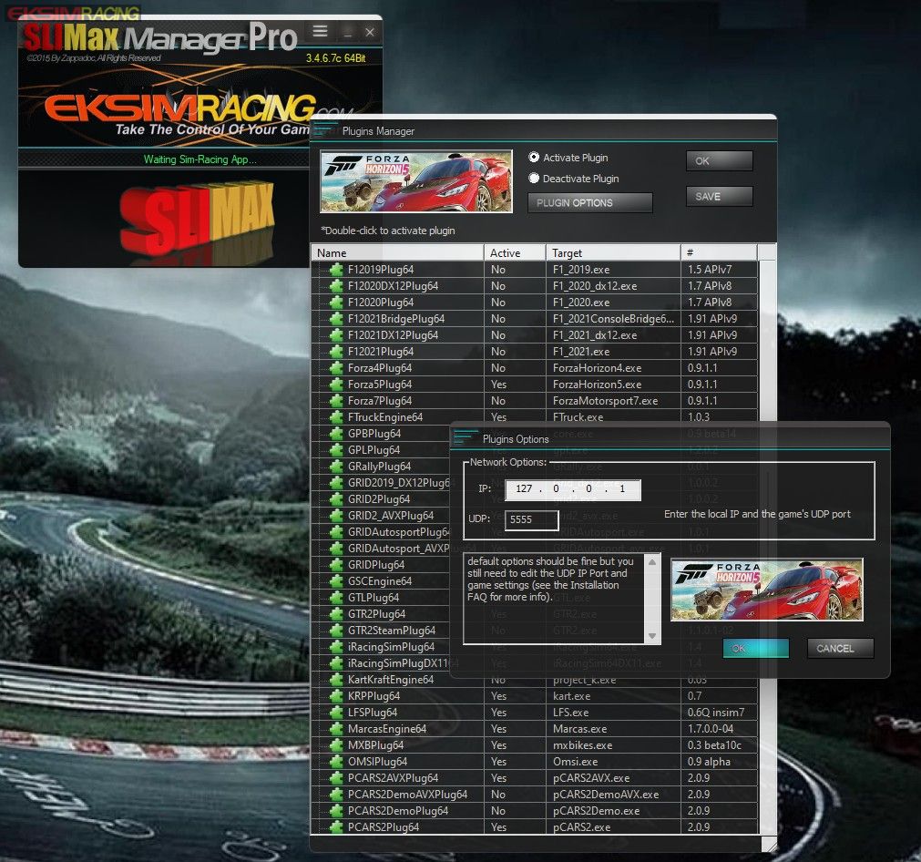Click OK in the Plugins Manager window

point(719,161)
